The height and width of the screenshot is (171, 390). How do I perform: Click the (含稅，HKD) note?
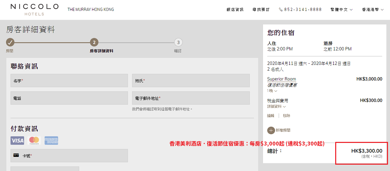tap(372, 156)
